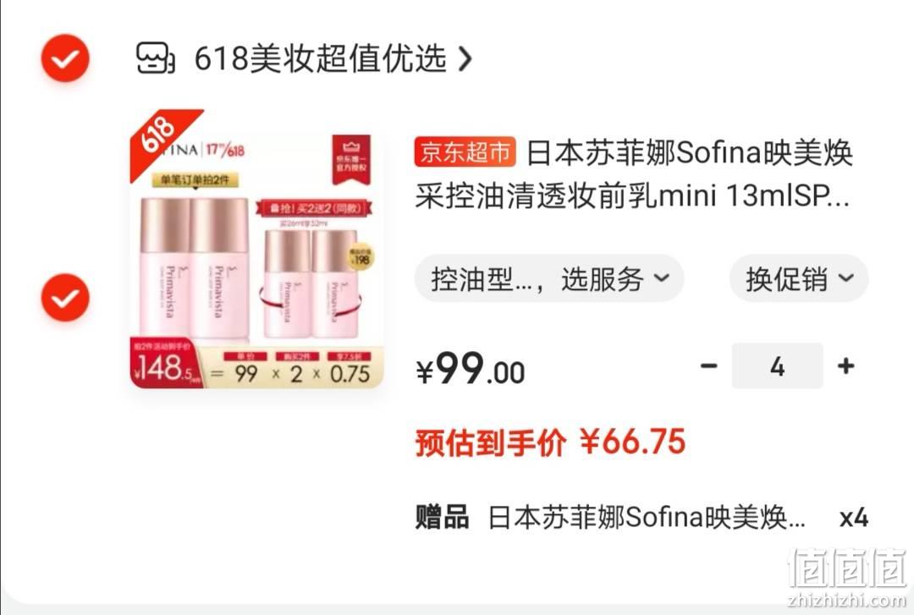Click the 京东超市 badge

tap(465, 153)
